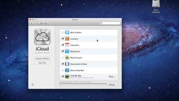This screenshot has height=101, width=179.
Task: Click the Bookmarks Safari icon
Action: pos(67,51)
